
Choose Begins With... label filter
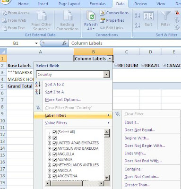point(137,138)
